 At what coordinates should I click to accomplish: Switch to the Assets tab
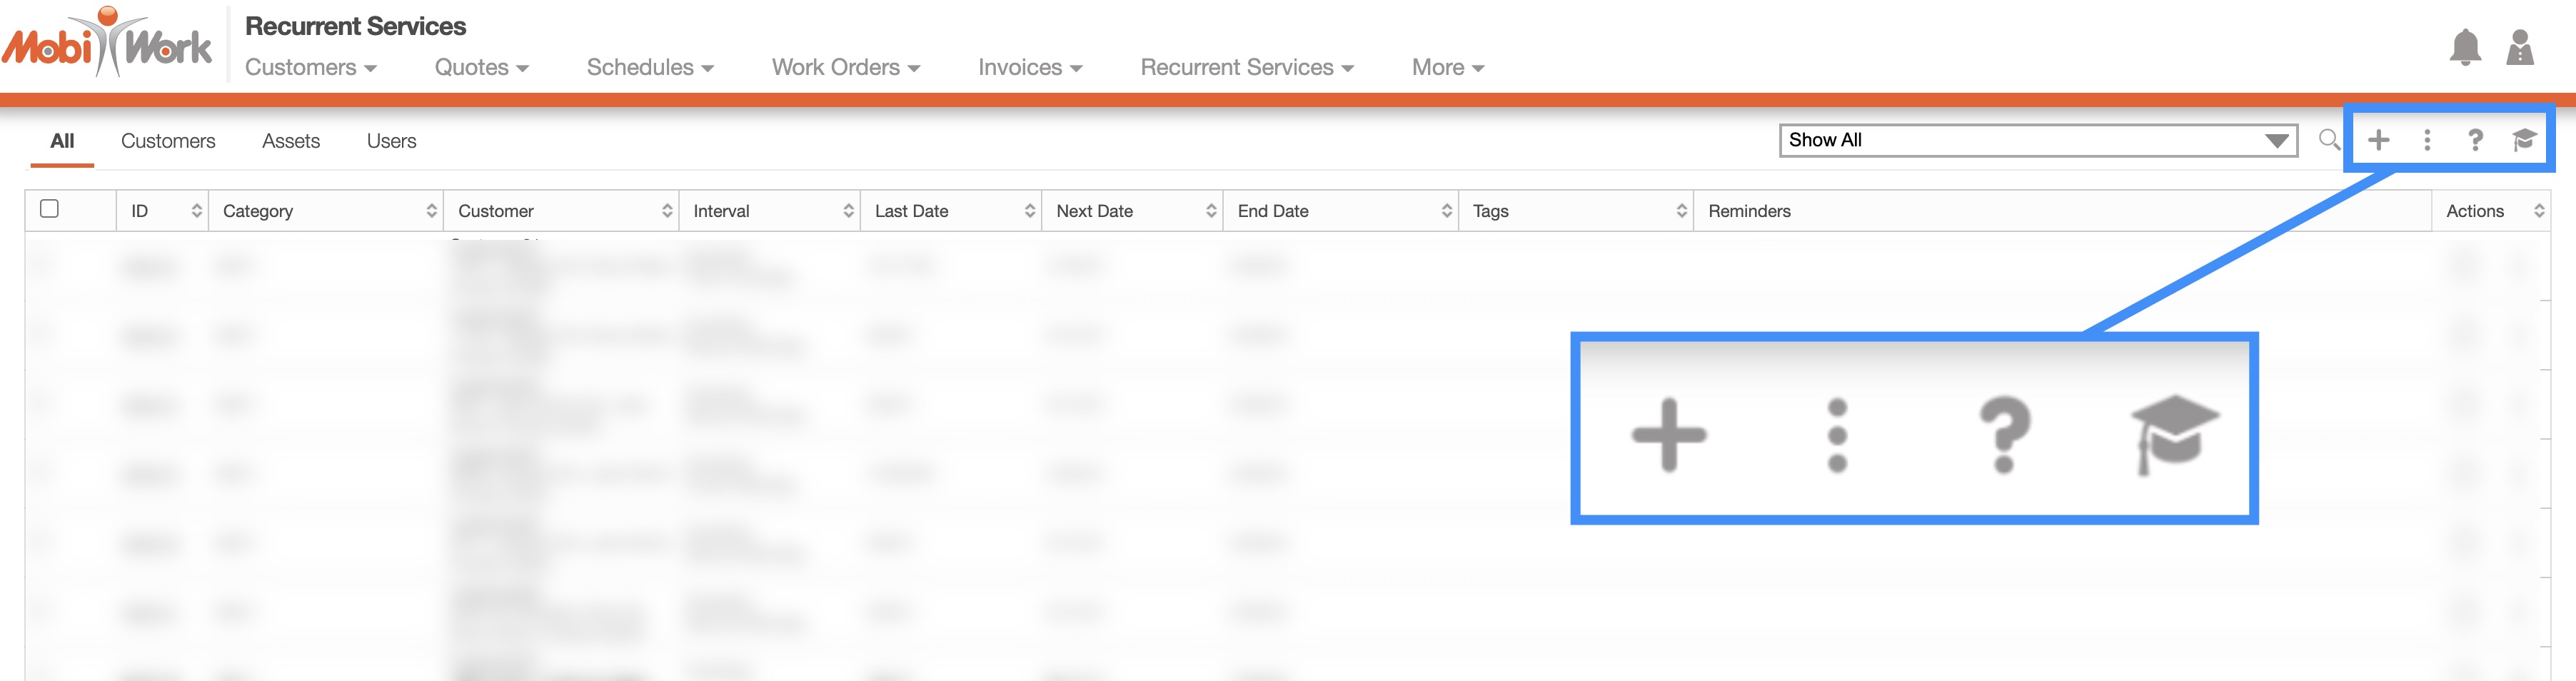tap(291, 141)
